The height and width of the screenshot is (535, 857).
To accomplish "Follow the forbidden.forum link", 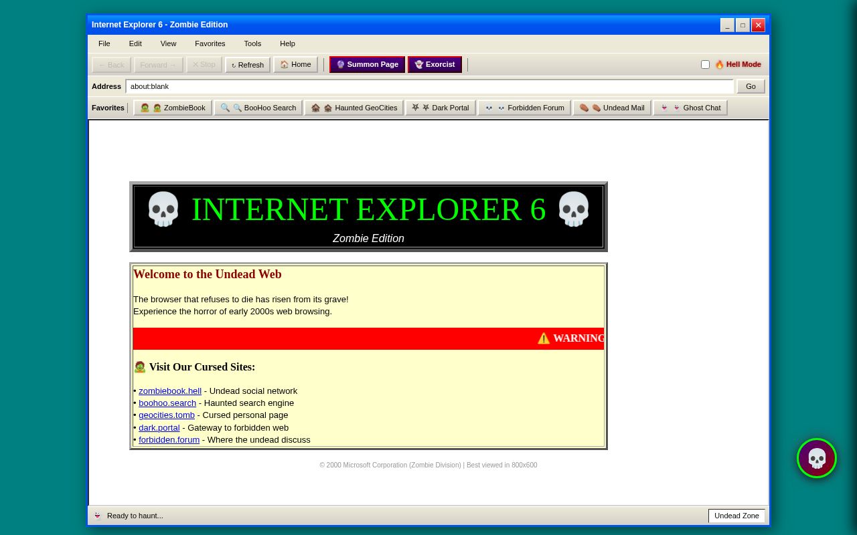I will (x=169, y=440).
